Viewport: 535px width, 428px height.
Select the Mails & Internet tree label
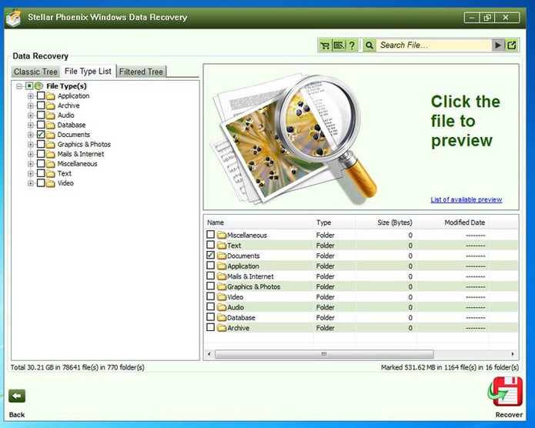pos(81,154)
